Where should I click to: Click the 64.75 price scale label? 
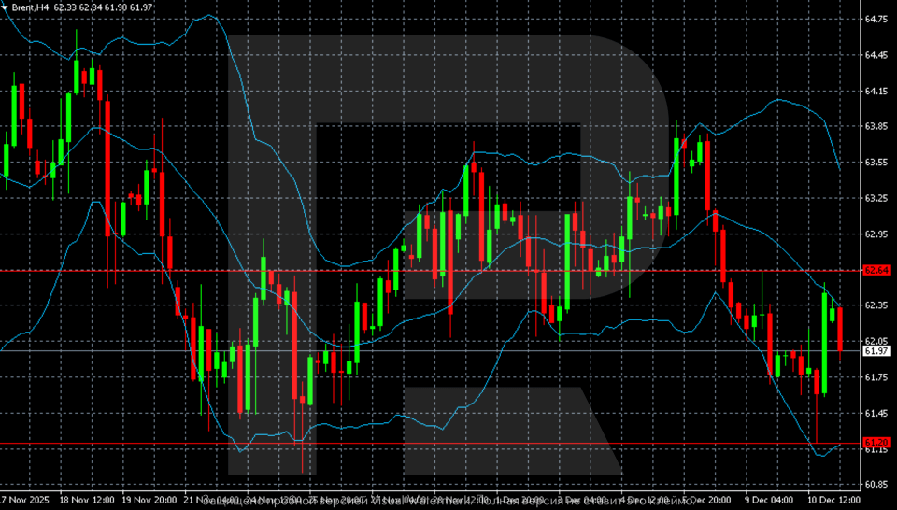(x=876, y=20)
